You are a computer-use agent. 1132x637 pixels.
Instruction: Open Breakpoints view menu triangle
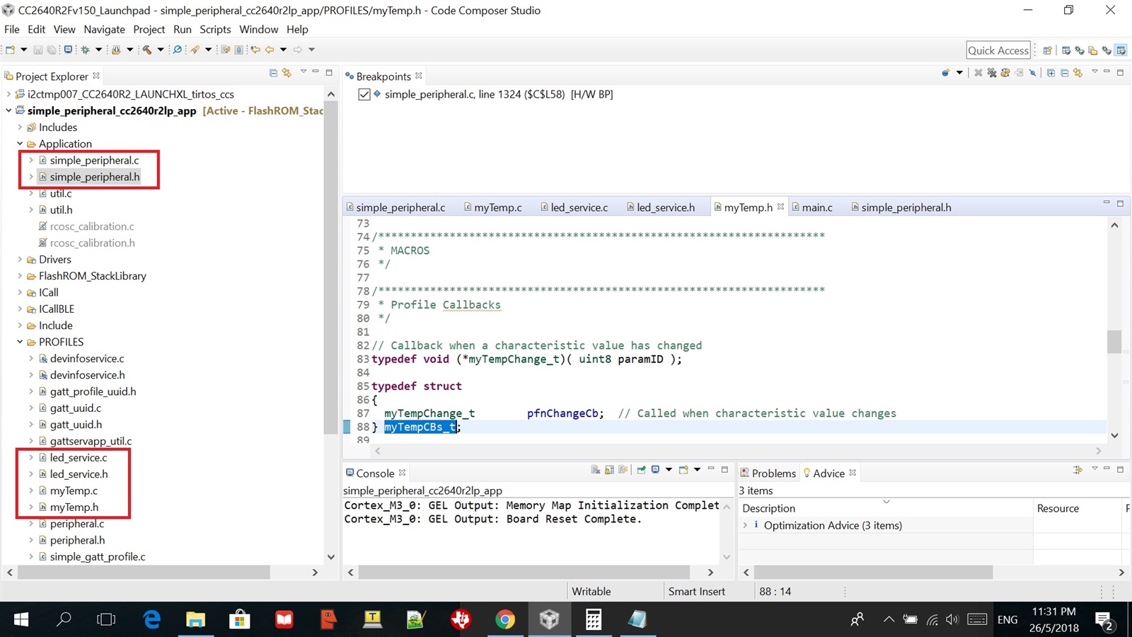point(1094,71)
